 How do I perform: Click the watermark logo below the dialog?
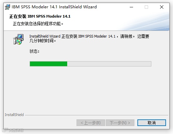pos(13,130)
